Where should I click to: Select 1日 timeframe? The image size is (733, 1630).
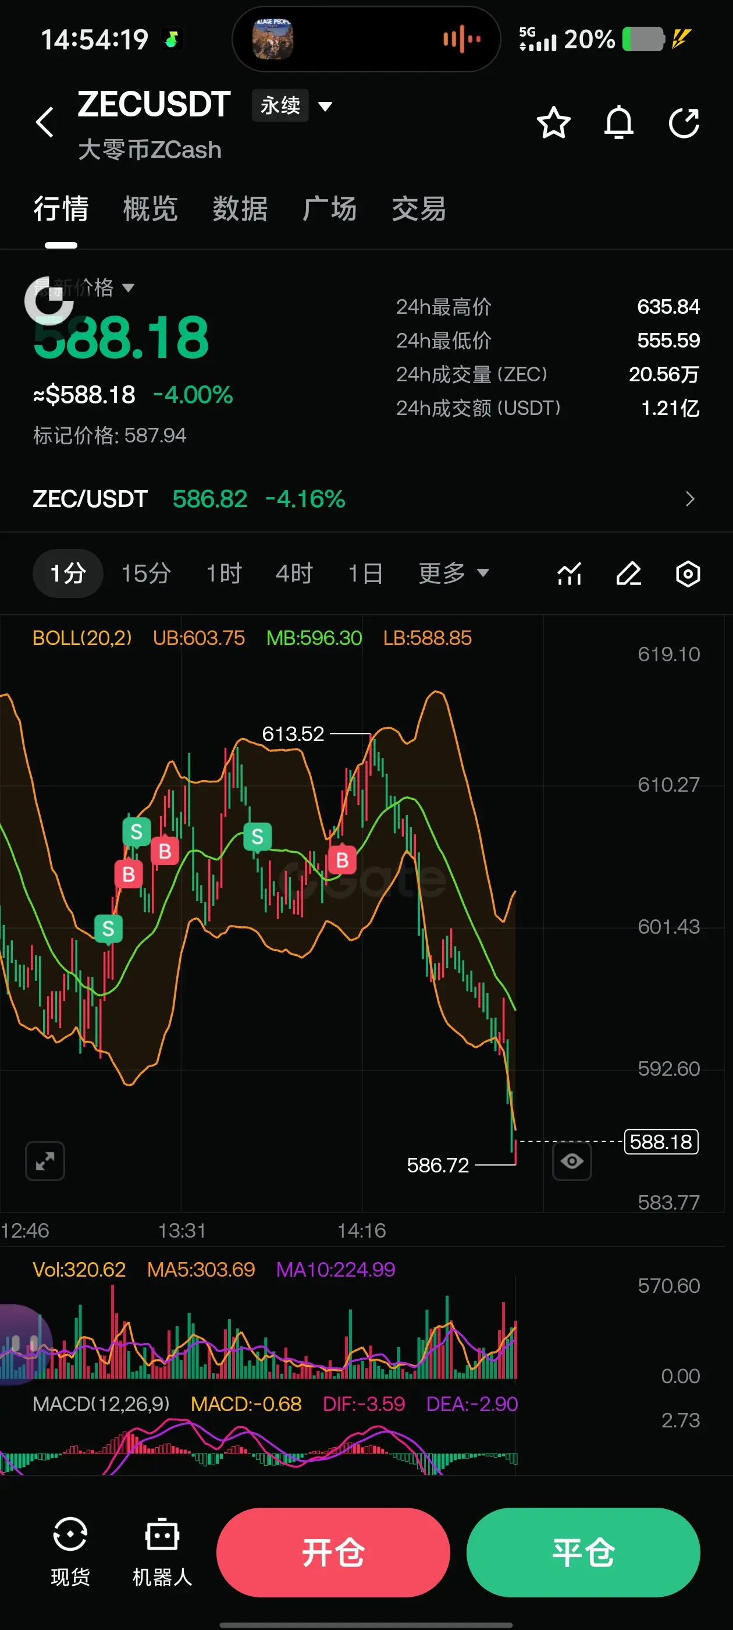[x=365, y=573]
